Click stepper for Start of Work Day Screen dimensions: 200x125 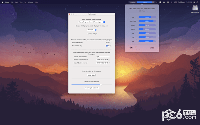[x=111, y=42]
